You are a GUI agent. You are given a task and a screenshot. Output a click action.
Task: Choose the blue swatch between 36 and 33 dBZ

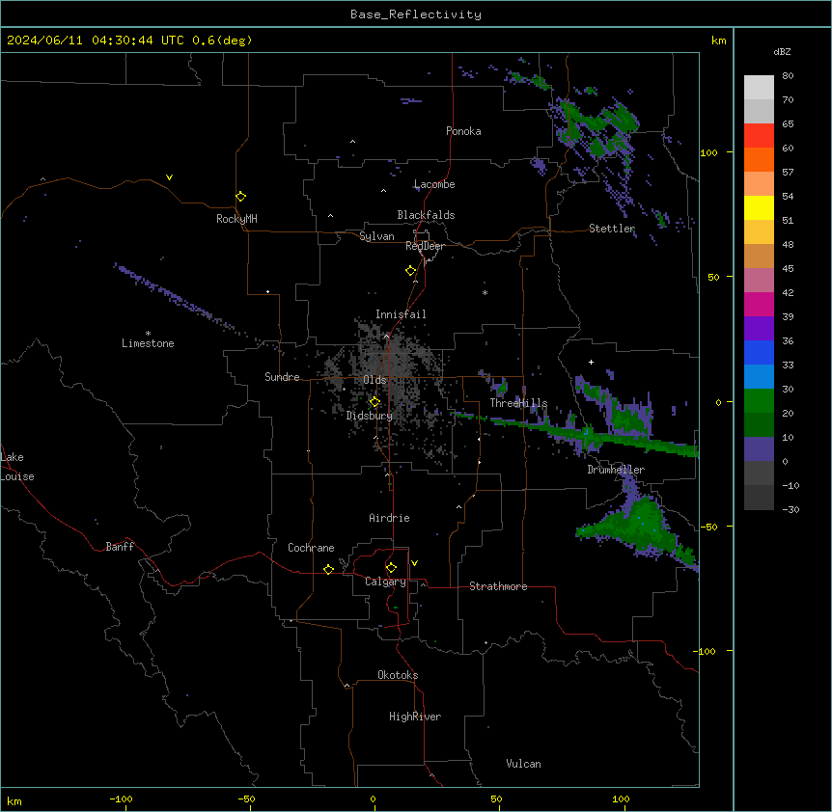point(759,352)
